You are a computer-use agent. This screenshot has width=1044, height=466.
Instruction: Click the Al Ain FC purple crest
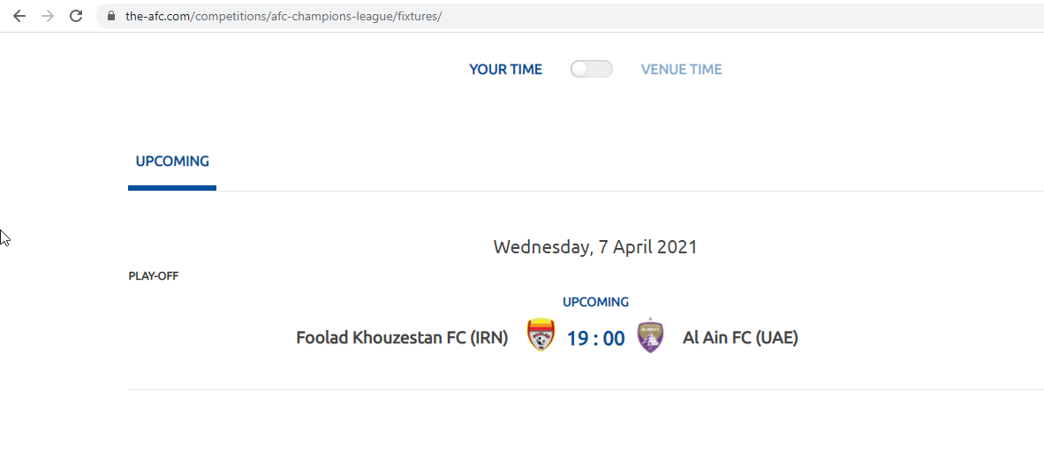point(650,335)
